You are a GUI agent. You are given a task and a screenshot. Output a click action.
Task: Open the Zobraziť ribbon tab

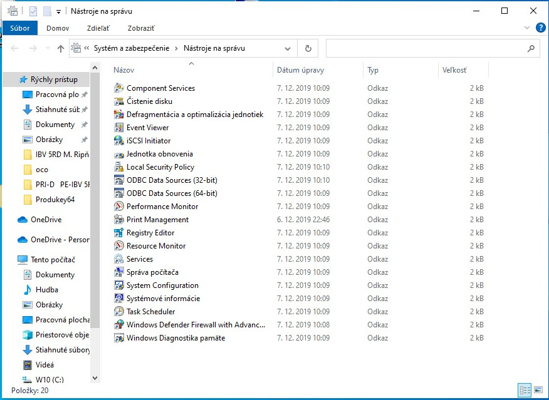click(141, 28)
